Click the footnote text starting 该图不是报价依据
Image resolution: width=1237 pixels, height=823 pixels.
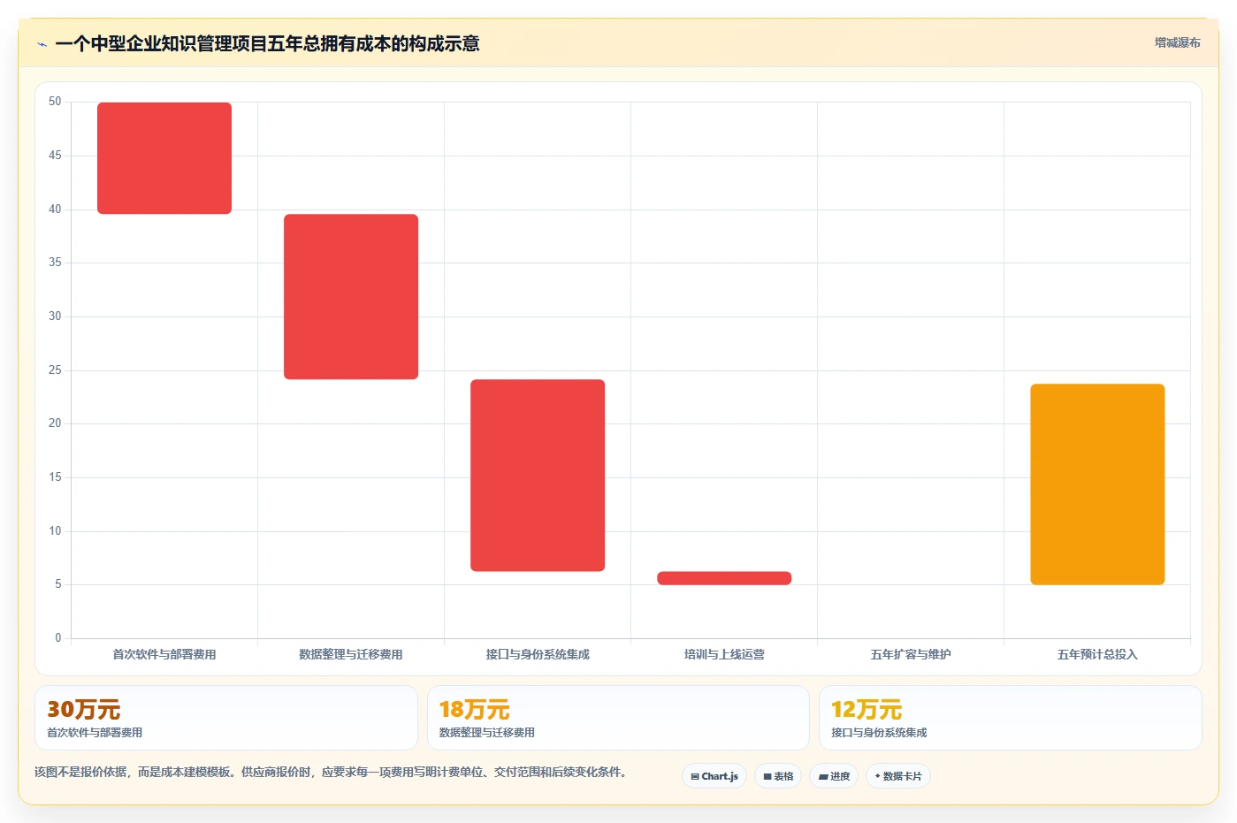333,773
